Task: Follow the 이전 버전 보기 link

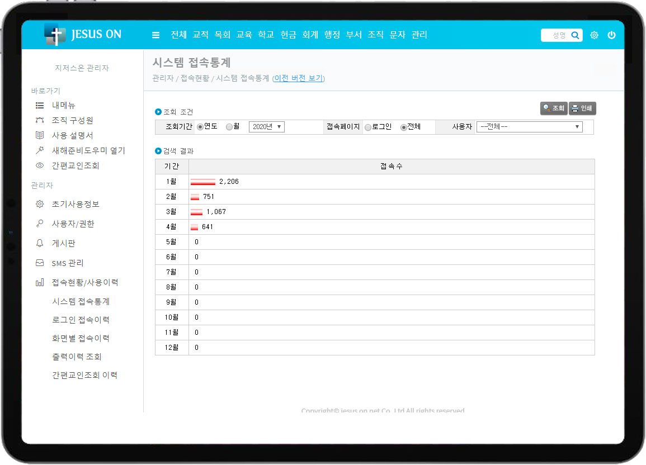Action: tap(298, 78)
